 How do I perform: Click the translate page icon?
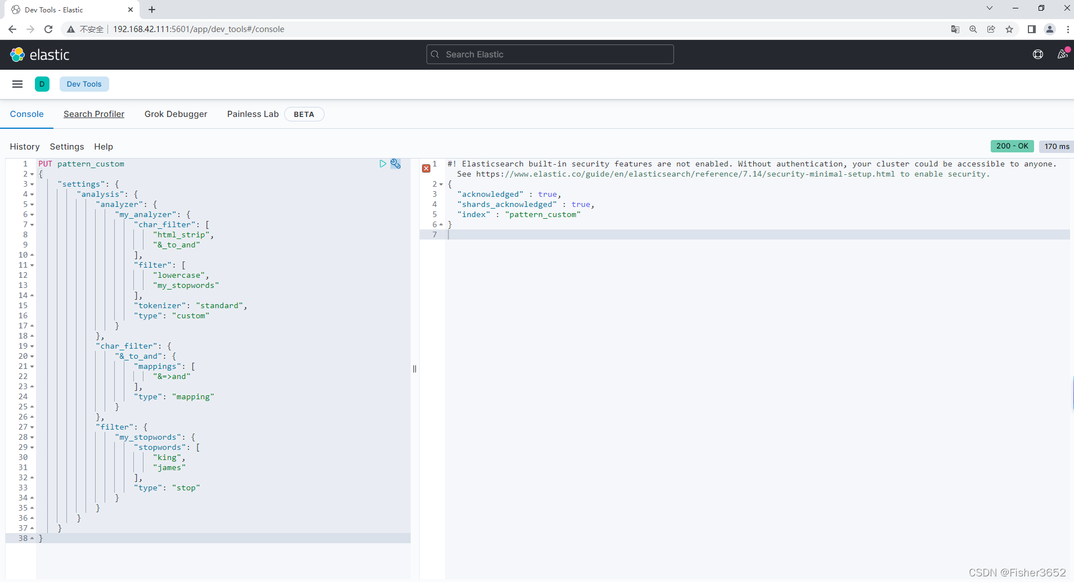[x=955, y=29]
